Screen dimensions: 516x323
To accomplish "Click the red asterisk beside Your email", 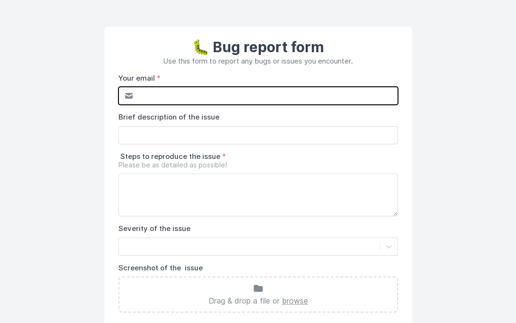I will 159,78.
